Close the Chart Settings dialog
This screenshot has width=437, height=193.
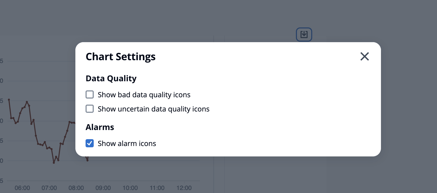point(364,56)
